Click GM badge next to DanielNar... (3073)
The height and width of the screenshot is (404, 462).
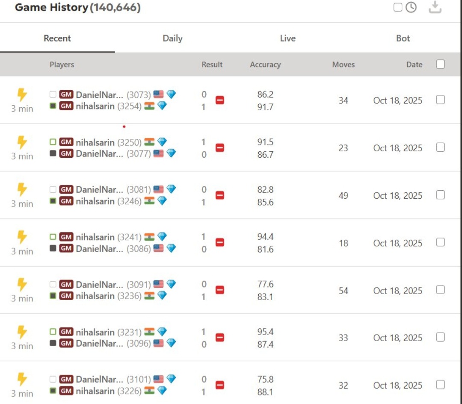(x=66, y=94)
